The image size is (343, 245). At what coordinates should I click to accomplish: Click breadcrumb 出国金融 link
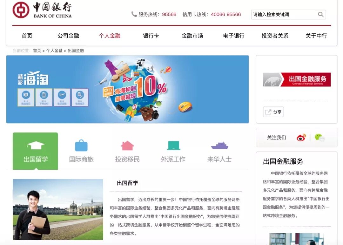76,51
